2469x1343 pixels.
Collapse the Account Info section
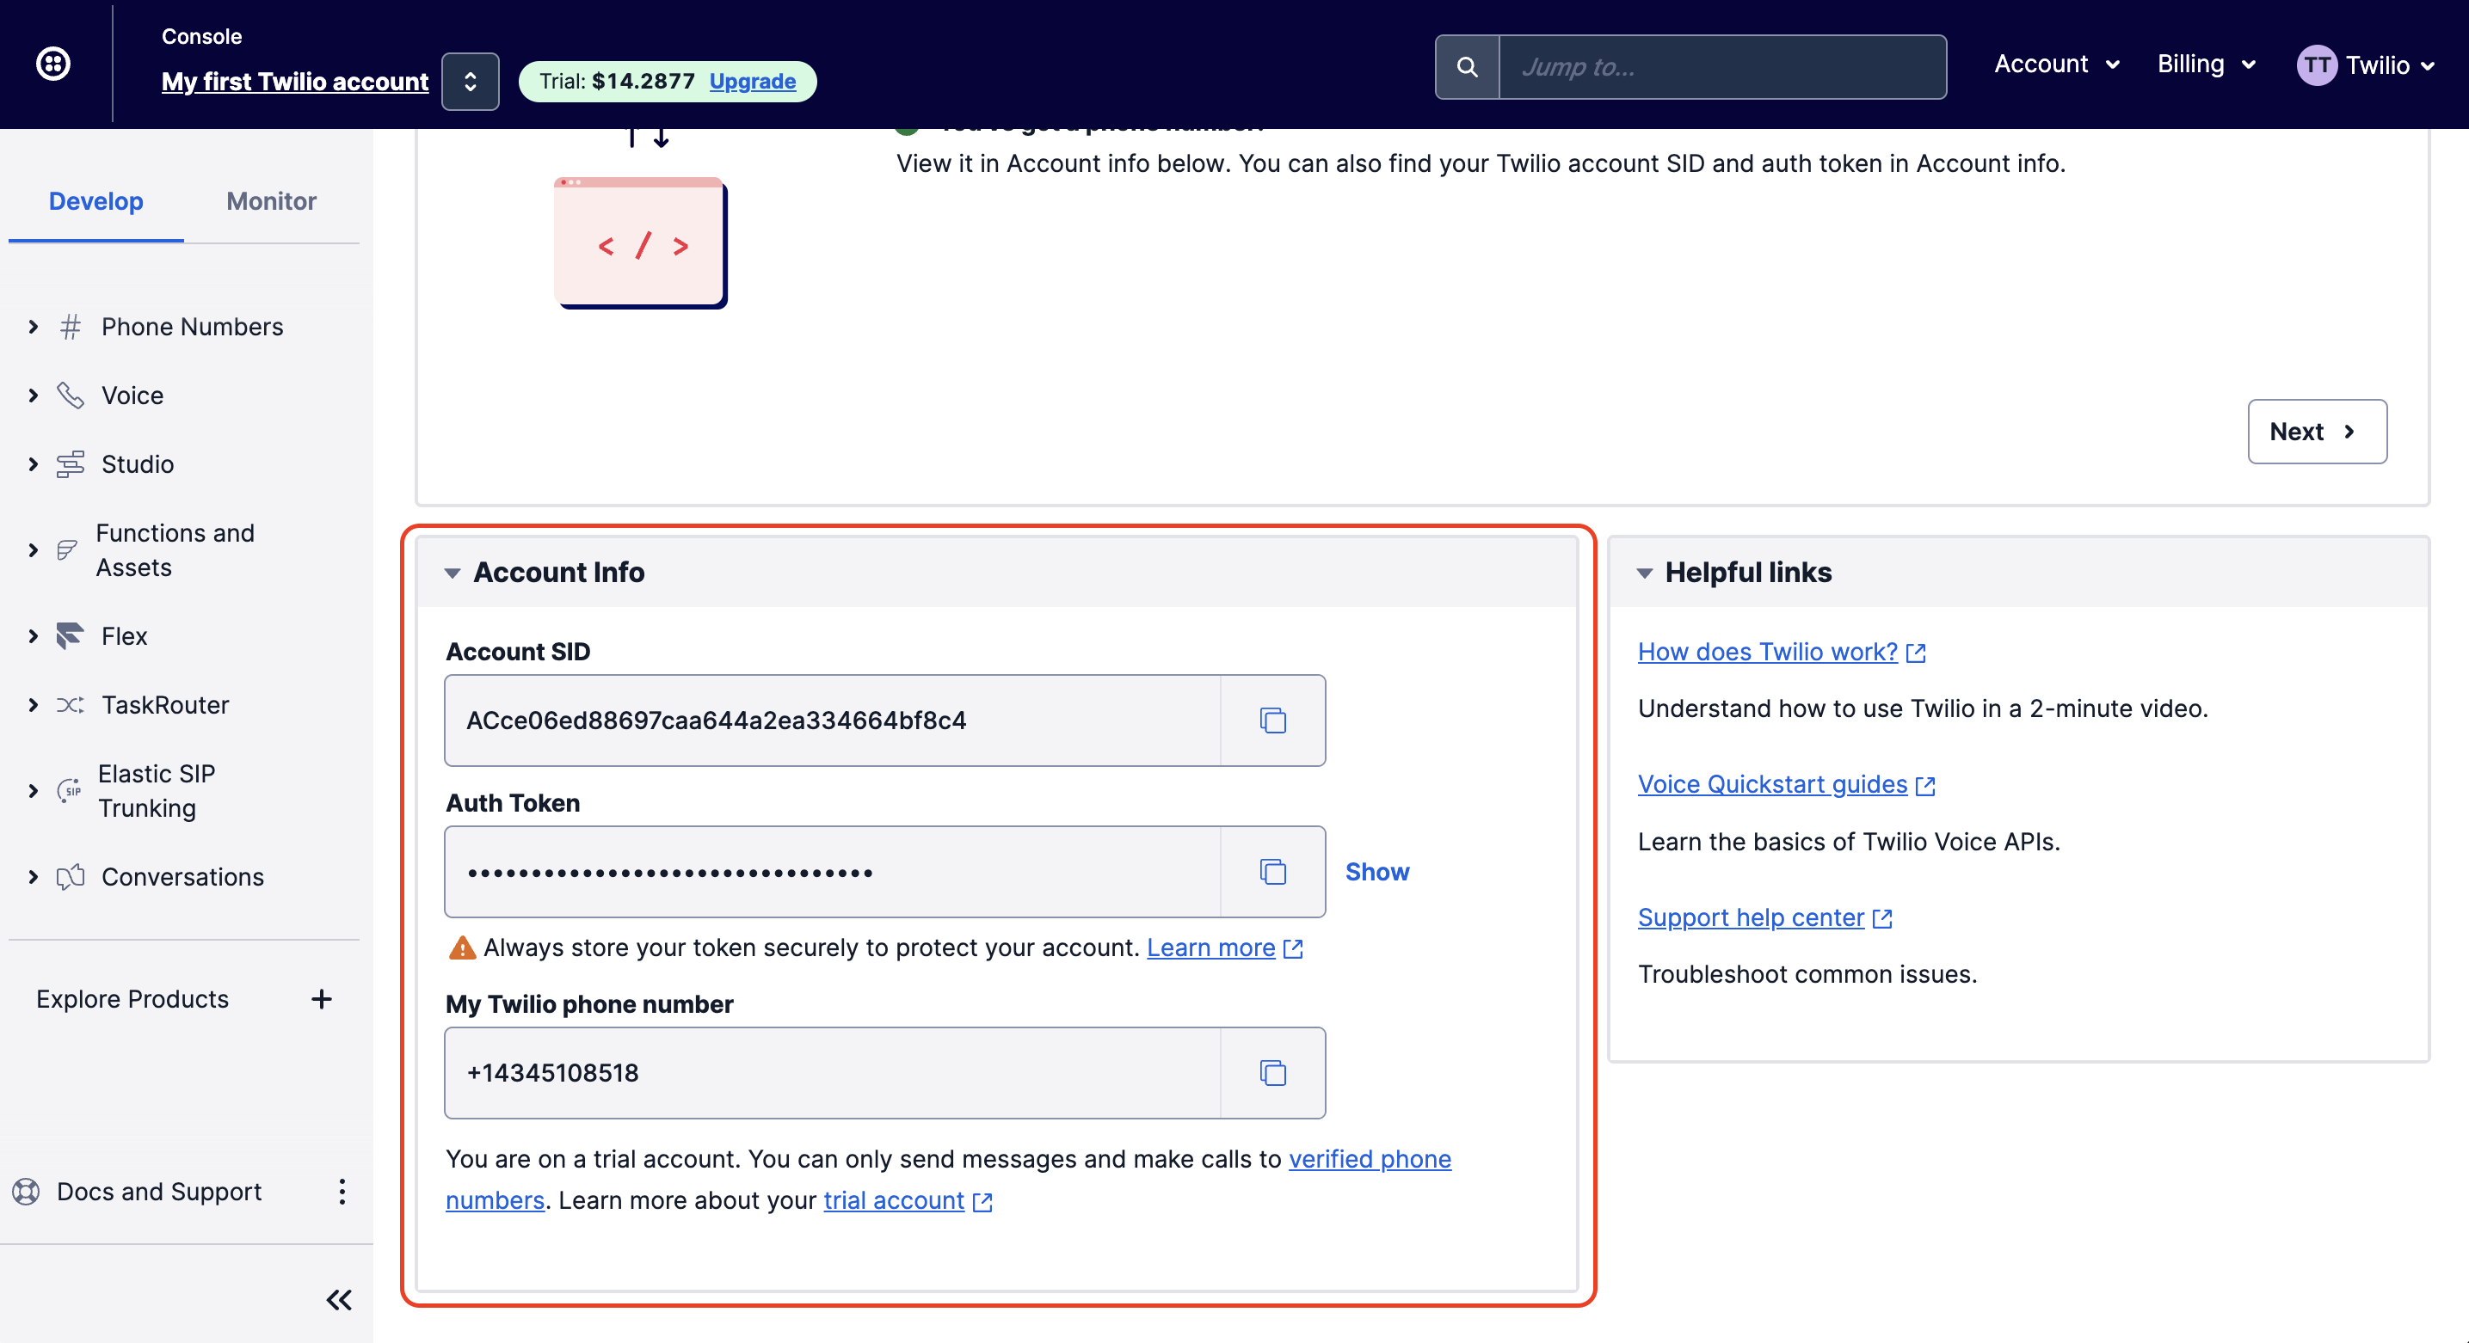[x=453, y=573]
